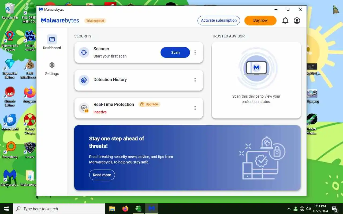Open the Windows Start menu

click(6, 209)
